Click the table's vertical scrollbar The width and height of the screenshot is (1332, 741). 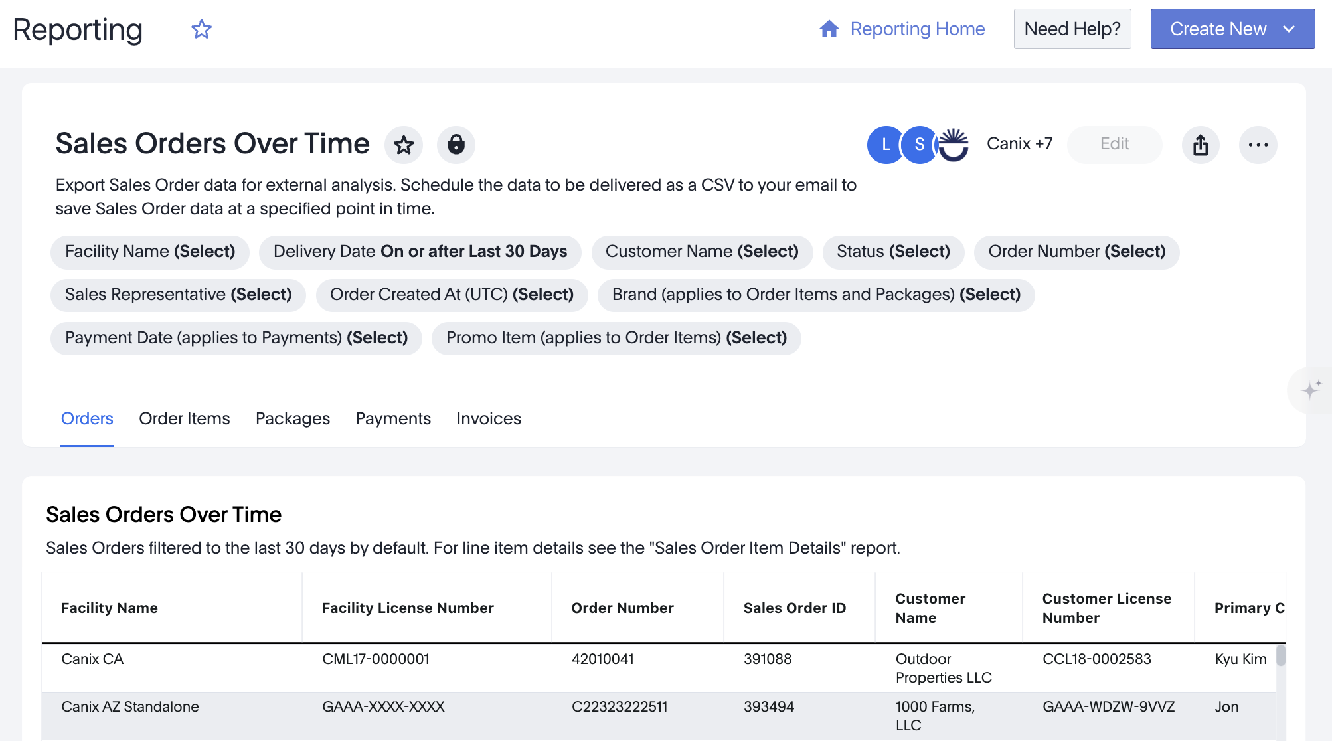[x=1280, y=656]
